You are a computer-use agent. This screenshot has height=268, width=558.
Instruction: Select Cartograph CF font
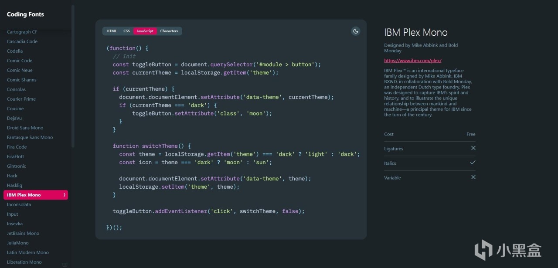22,32
